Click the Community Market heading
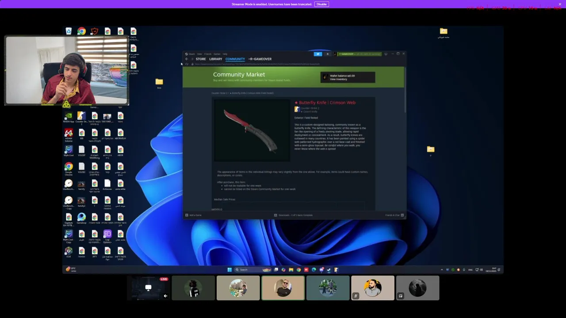The height and width of the screenshot is (318, 566). [239, 75]
